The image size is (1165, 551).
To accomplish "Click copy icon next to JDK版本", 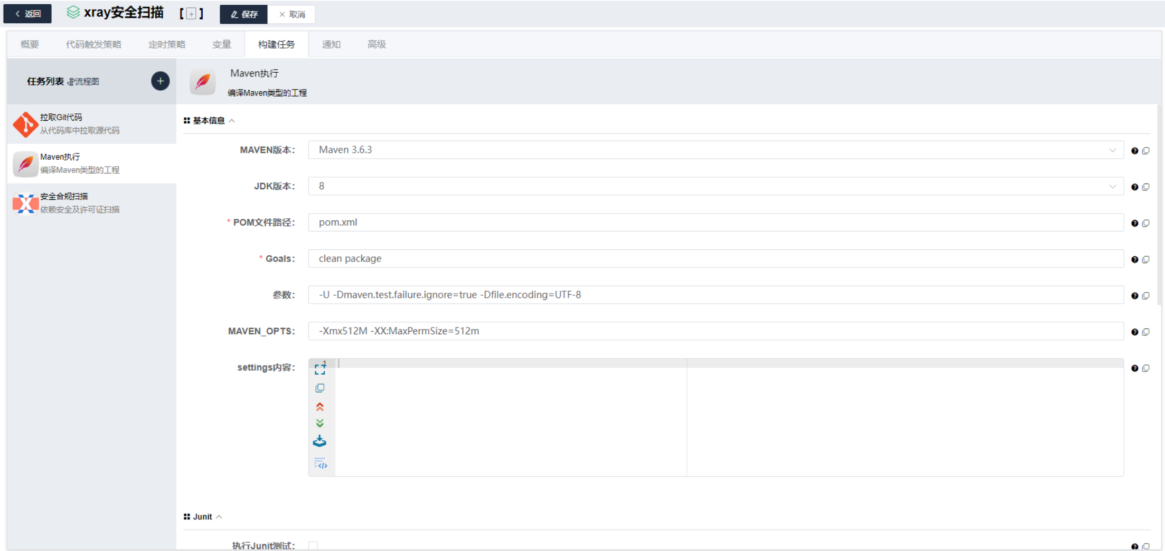I will (x=1146, y=187).
